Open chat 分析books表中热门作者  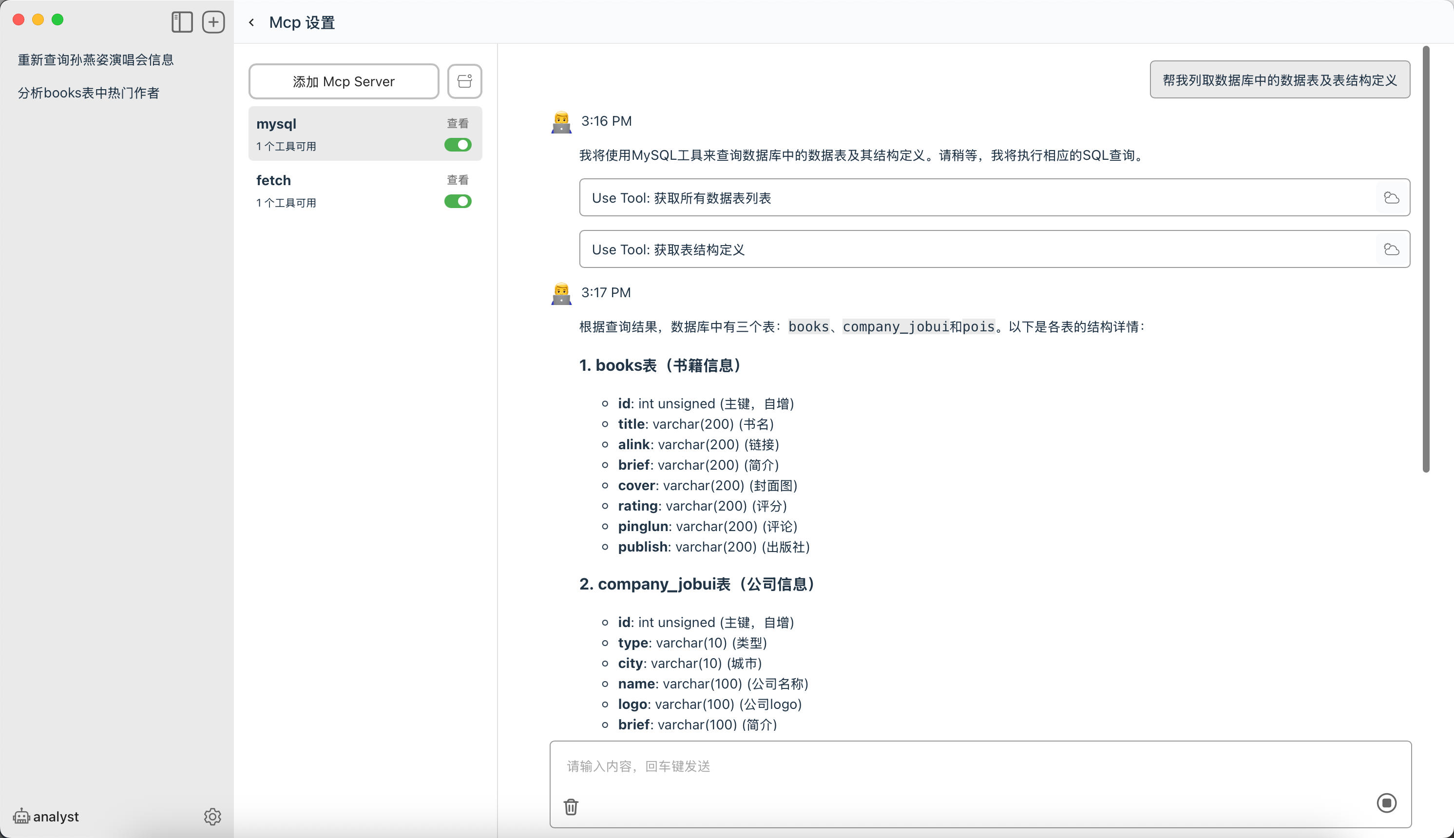[88, 93]
